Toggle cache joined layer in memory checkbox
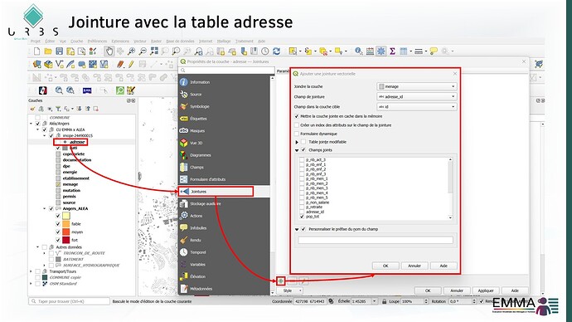The image size is (572, 322). tap(297, 116)
